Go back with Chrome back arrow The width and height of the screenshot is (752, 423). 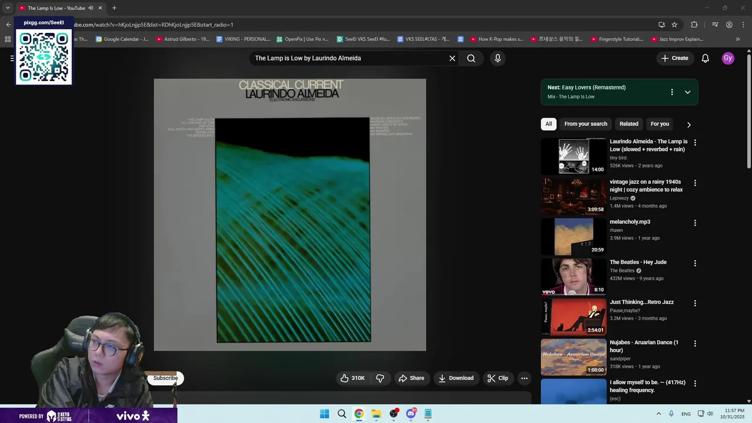point(8,25)
